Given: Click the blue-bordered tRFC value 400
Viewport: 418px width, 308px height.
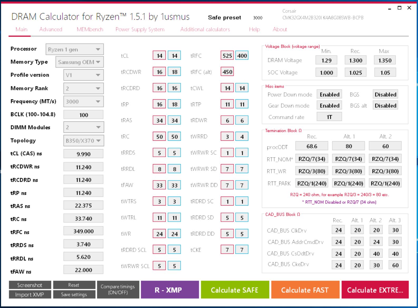Looking at the screenshot, I should [x=242, y=56].
